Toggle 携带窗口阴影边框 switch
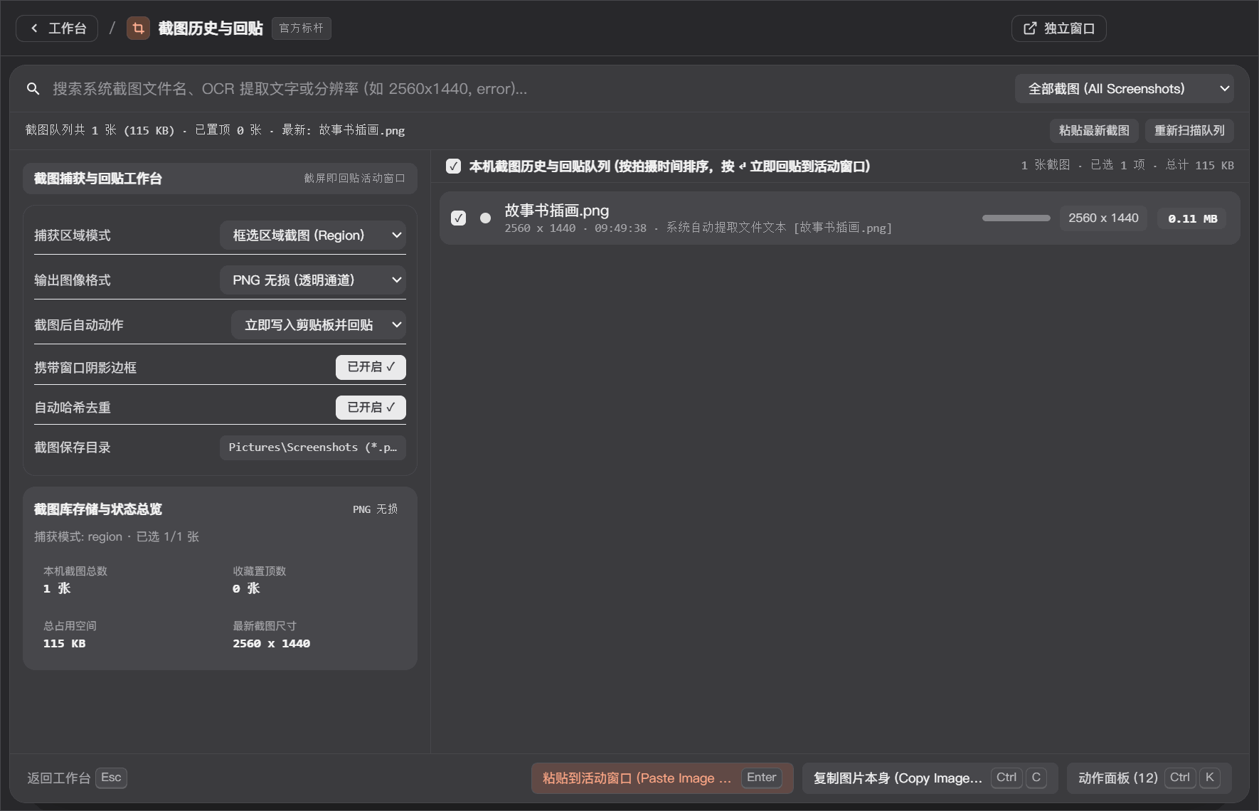1259x811 pixels. [371, 367]
